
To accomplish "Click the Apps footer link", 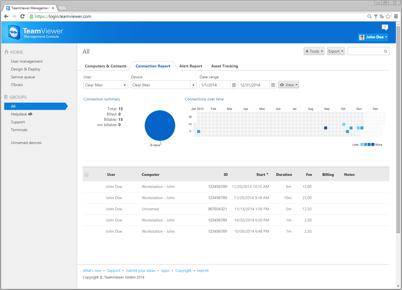I will pyautogui.click(x=165, y=270).
